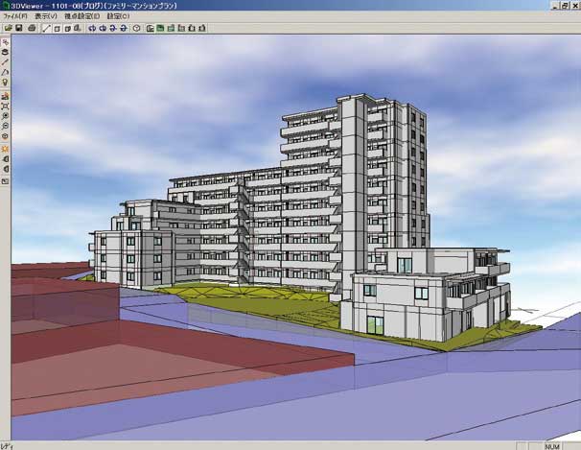Click the print icon in toolbar
The image size is (581, 450).
click(32, 29)
